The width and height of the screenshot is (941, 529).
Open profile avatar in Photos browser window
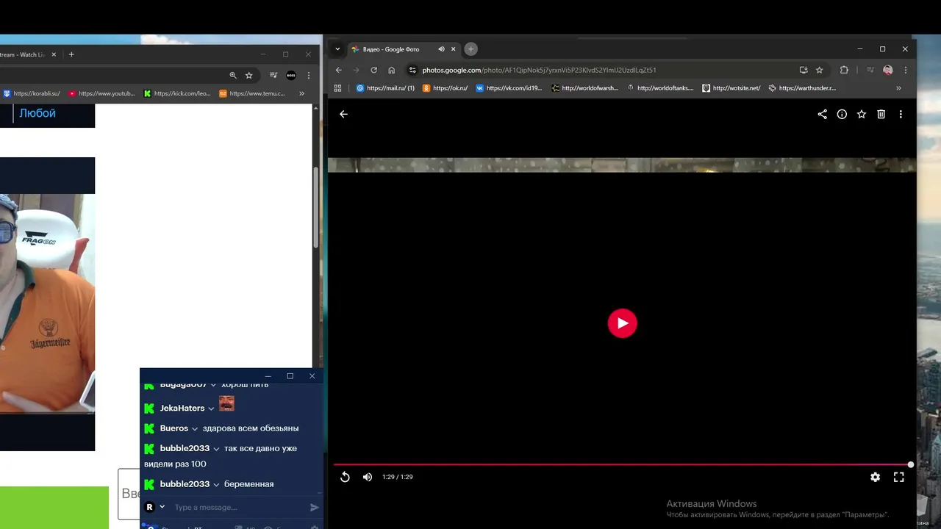coord(887,70)
